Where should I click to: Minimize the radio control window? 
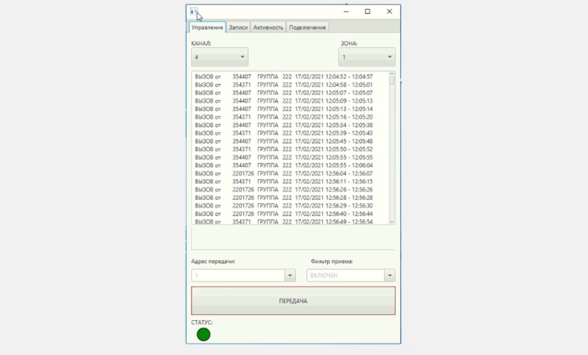[346, 11]
